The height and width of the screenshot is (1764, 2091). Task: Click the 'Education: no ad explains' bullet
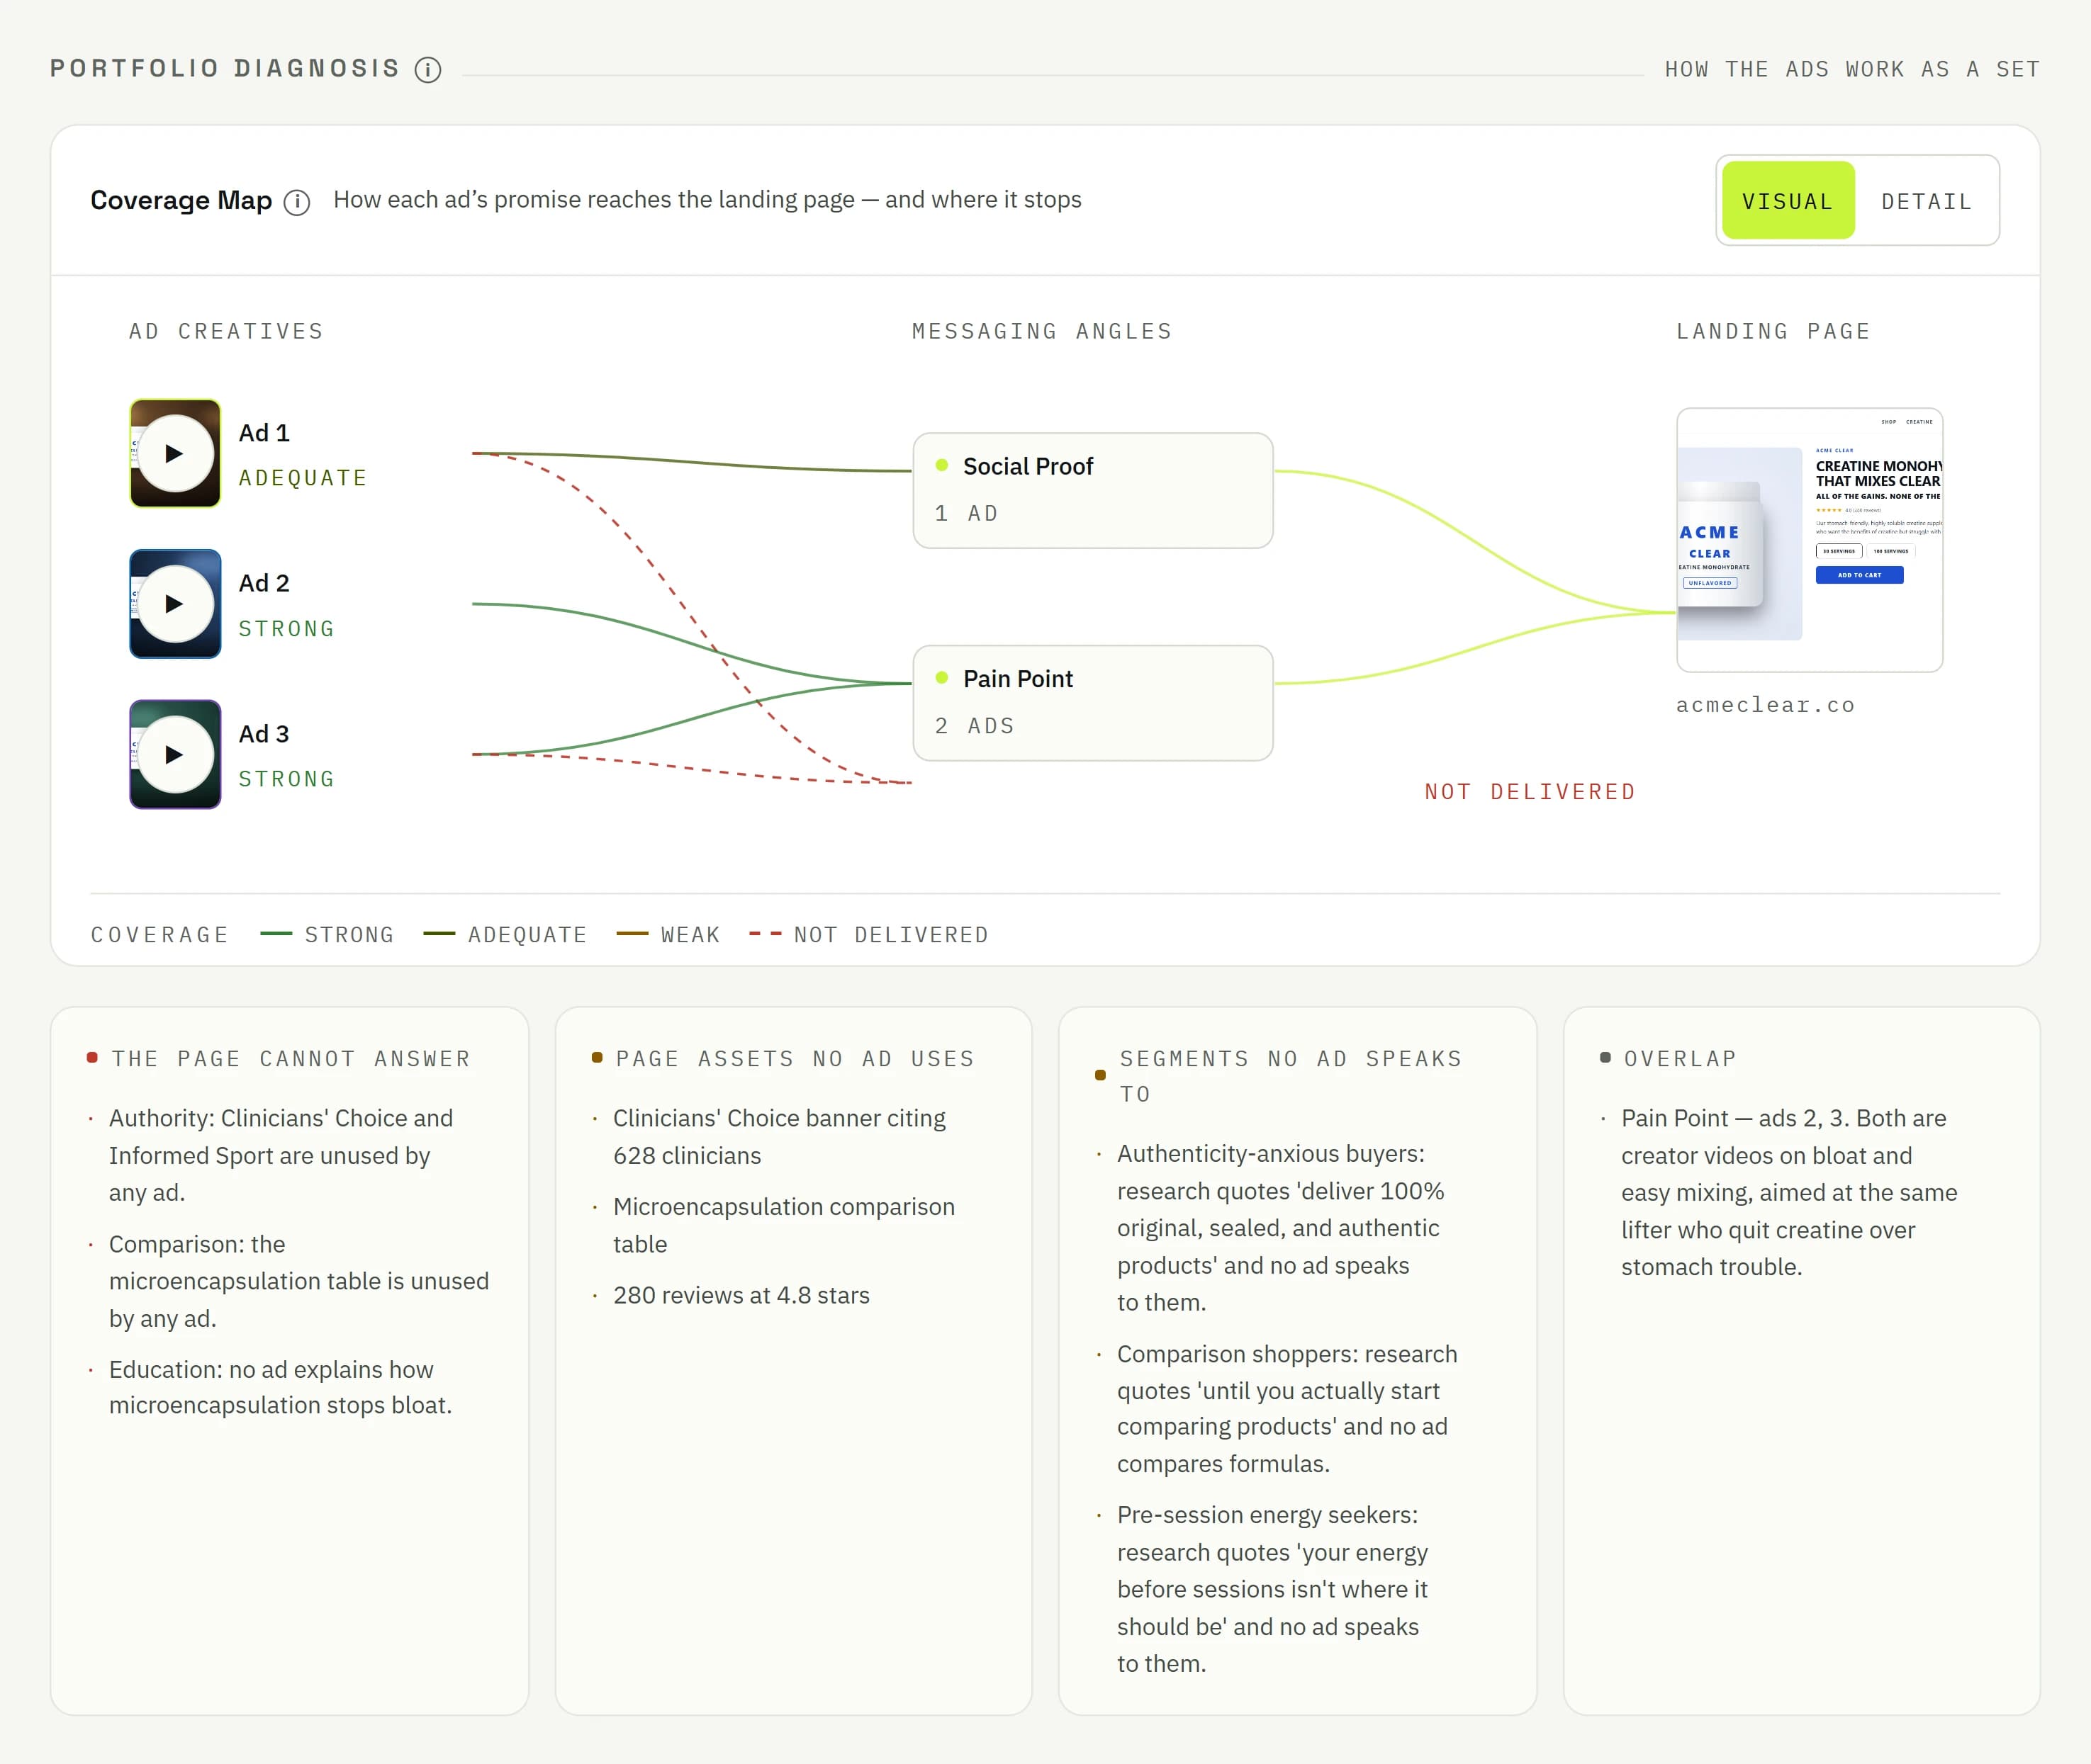click(281, 1387)
